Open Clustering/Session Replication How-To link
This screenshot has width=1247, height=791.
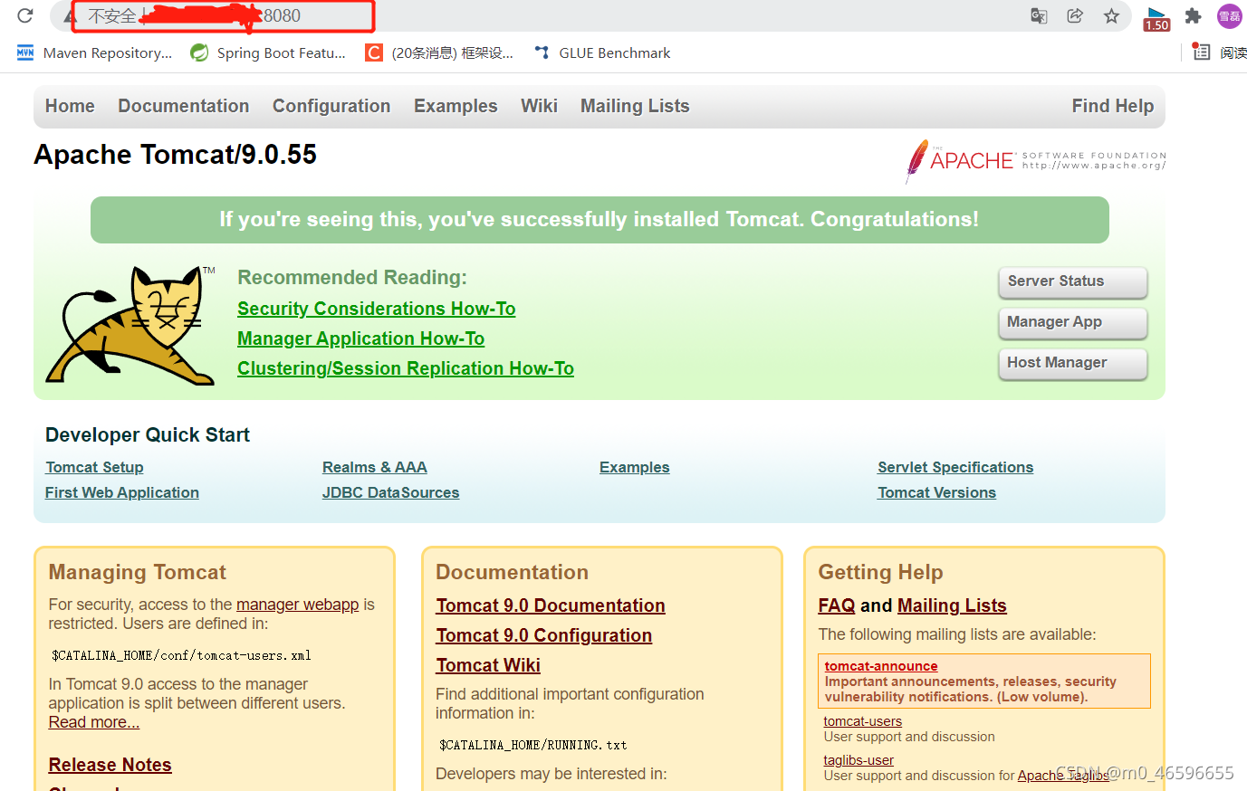point(406,368)
